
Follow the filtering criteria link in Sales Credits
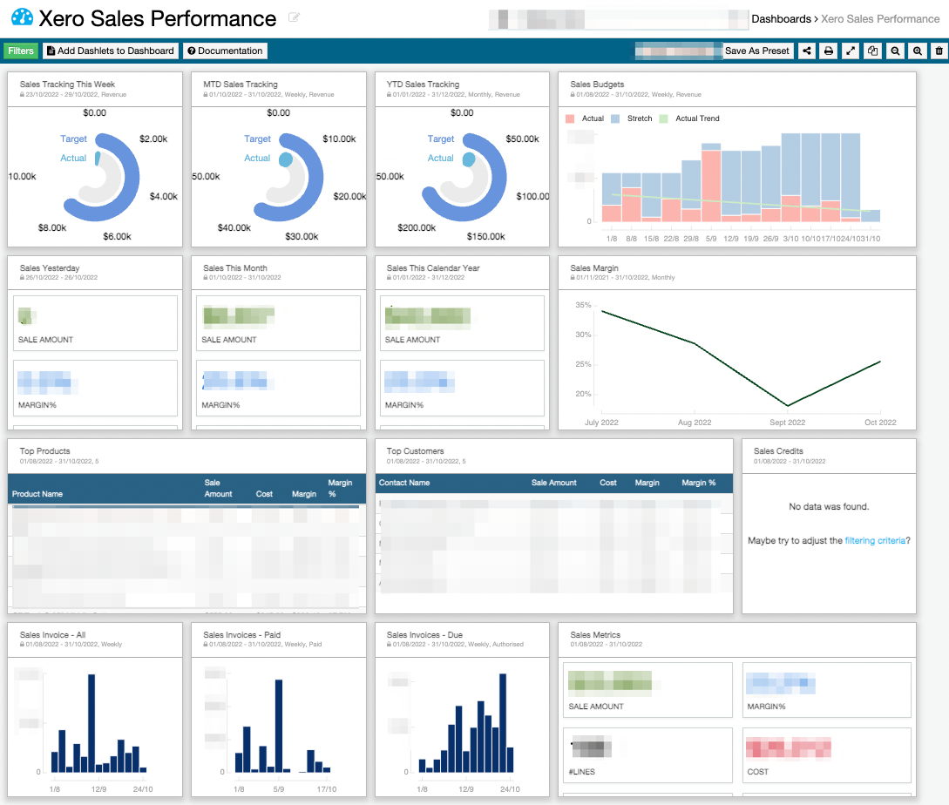coord(875,540)
